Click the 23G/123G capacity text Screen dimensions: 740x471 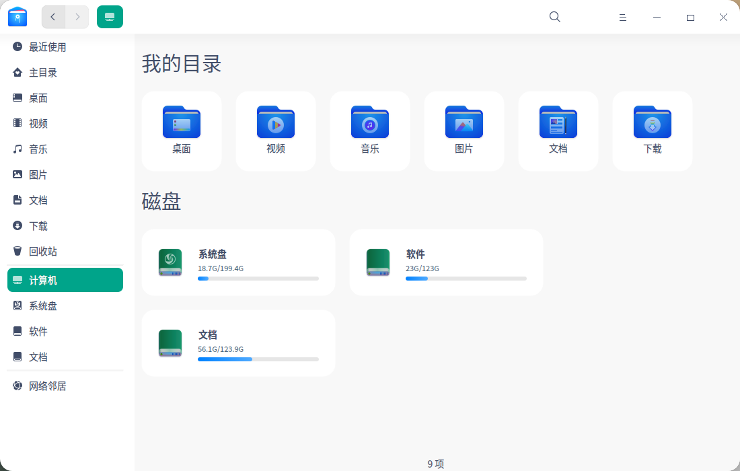tap(422, 268)
